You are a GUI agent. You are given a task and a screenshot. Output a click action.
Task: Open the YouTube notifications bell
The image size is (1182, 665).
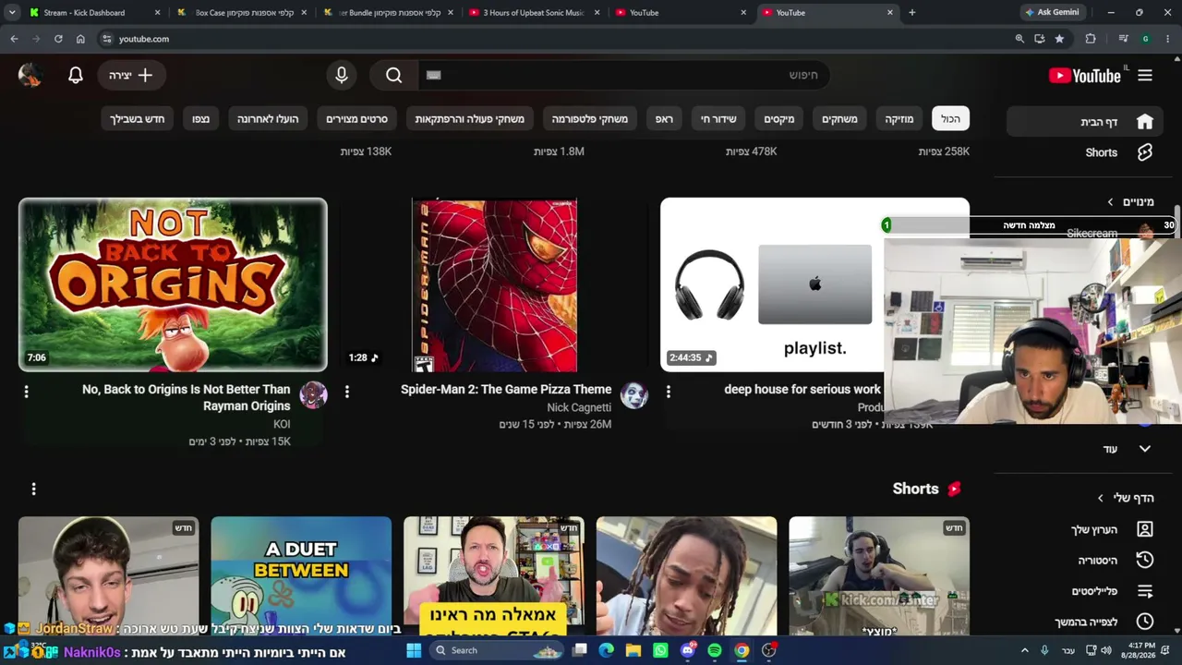(x=76, y=76)
